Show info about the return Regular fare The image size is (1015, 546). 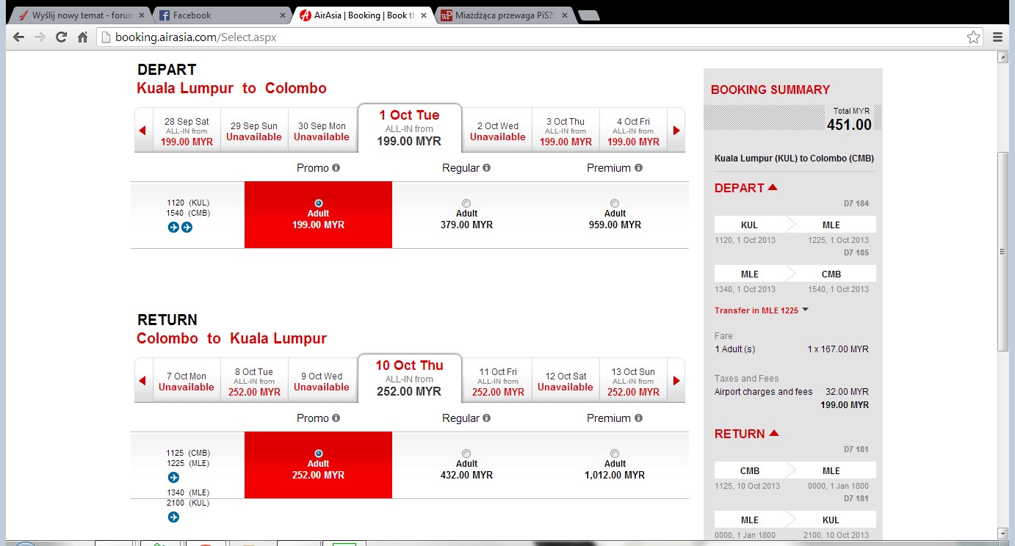(x=486, y=418)
